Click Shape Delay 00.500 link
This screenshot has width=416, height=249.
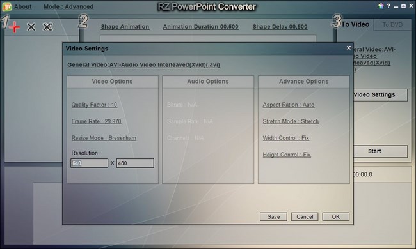[x=280, y=27]
